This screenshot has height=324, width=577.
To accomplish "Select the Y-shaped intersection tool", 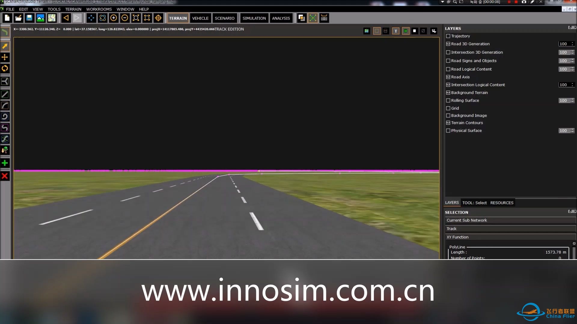I will 5,81.
